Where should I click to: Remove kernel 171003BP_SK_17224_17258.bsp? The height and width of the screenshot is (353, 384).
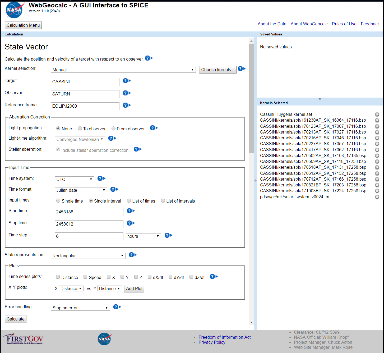tap(377, 191)
